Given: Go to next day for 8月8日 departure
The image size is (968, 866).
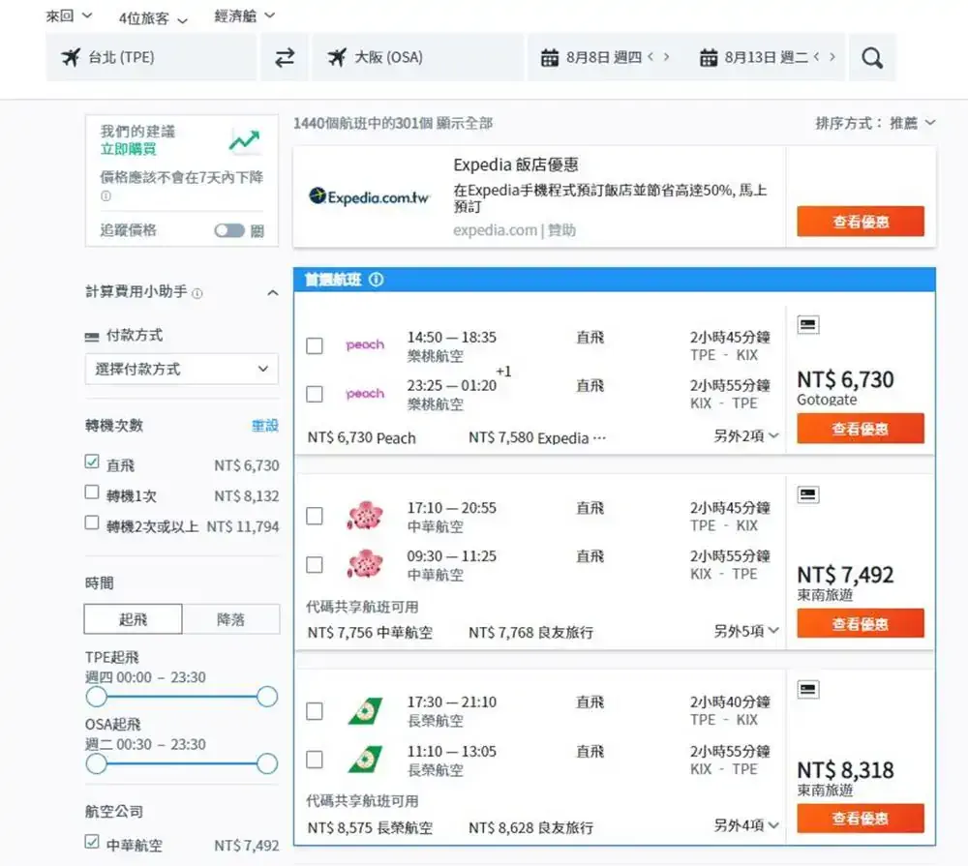Looking at the screenshot, I should pos(666,57).
